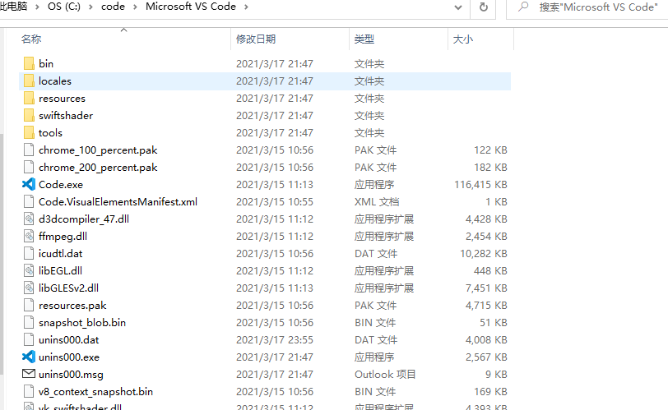Click the file name unins000.msg

[x=71, y=375]
